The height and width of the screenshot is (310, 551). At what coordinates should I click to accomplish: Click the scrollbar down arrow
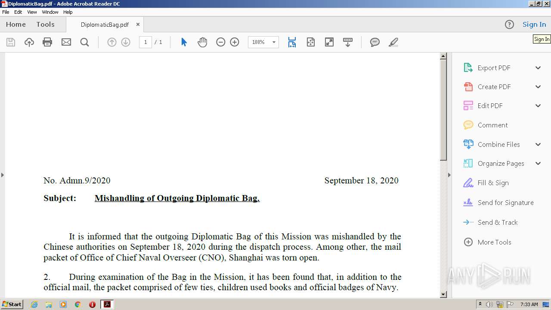443,294
